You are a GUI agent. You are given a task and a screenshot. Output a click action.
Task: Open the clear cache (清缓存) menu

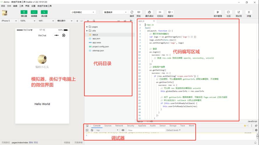coord(170,12)
